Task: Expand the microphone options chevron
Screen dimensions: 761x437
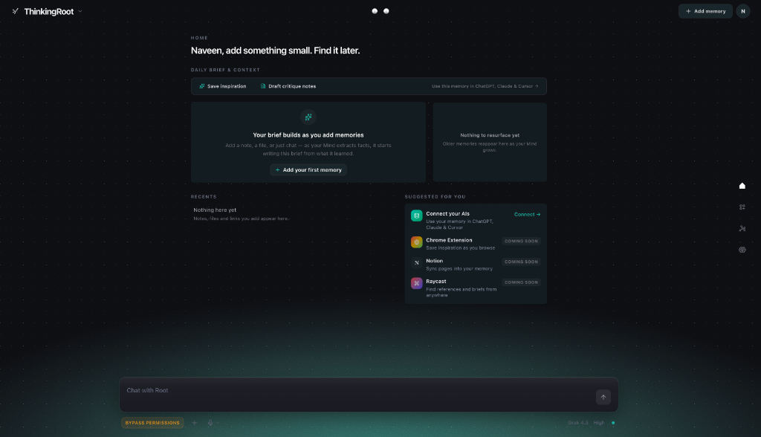Action: pos(218,423)
